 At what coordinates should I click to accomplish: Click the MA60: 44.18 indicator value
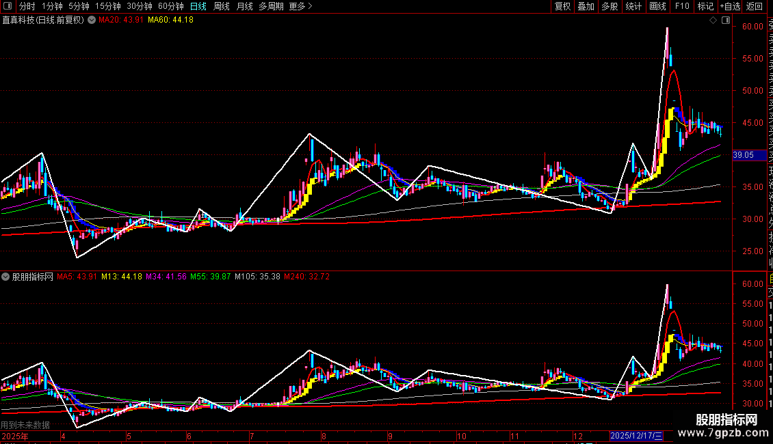pyautogui.click(x=170, y=20)
